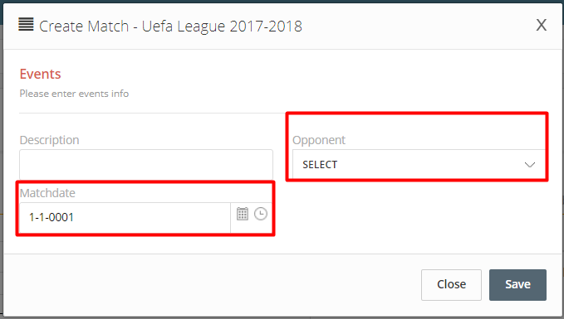Focus the Description text field
The height and width of the screenshot is (319, 564).
[146, 164]
